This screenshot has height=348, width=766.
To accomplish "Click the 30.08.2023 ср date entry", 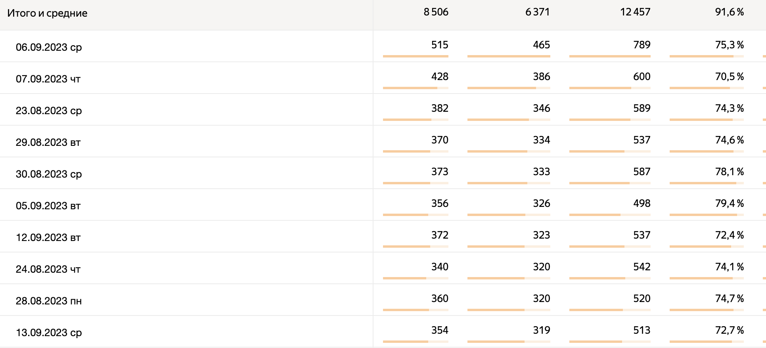I will pyautogui.click(x=49, y=174).
